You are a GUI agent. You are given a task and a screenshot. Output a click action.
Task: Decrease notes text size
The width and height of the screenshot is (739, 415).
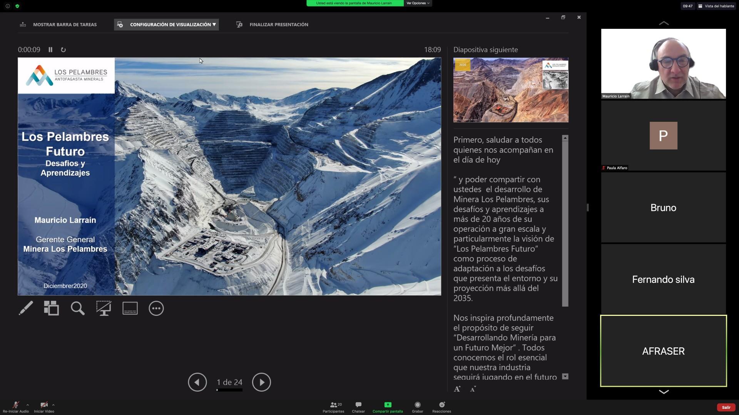[x=473, y=389]
